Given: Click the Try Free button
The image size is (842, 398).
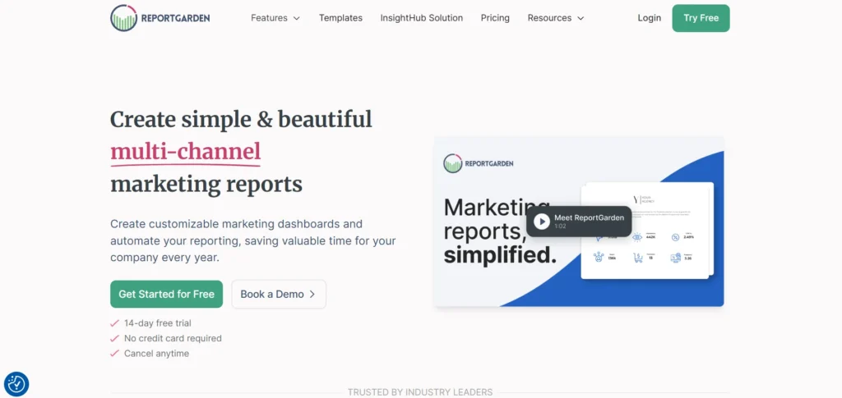Looking at the screenshot, I should [701, 18].
